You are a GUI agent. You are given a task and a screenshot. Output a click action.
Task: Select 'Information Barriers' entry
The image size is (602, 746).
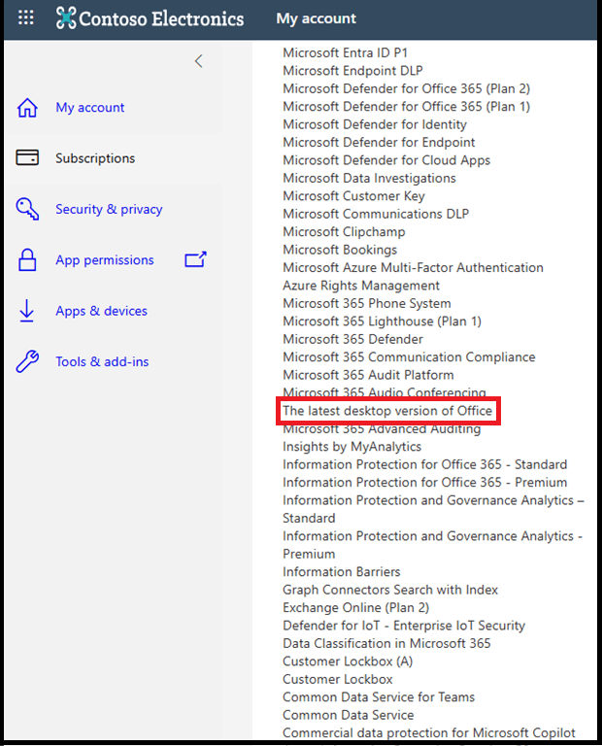click(x=342, y=572)
